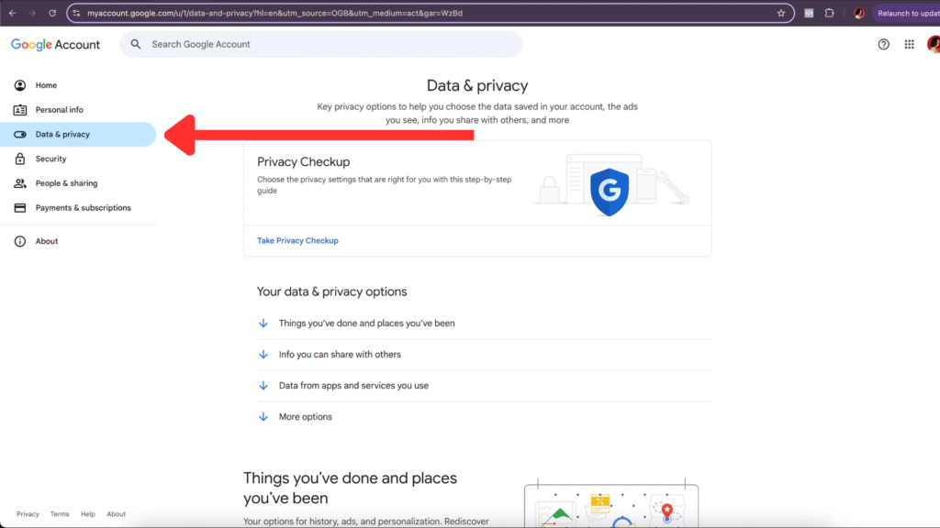The height and width of the screenshot is (528, 940).
Task: Open the browser extensions puzzle icon
Action: (829, 13)
